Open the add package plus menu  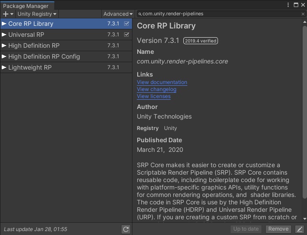click(8, 14)
